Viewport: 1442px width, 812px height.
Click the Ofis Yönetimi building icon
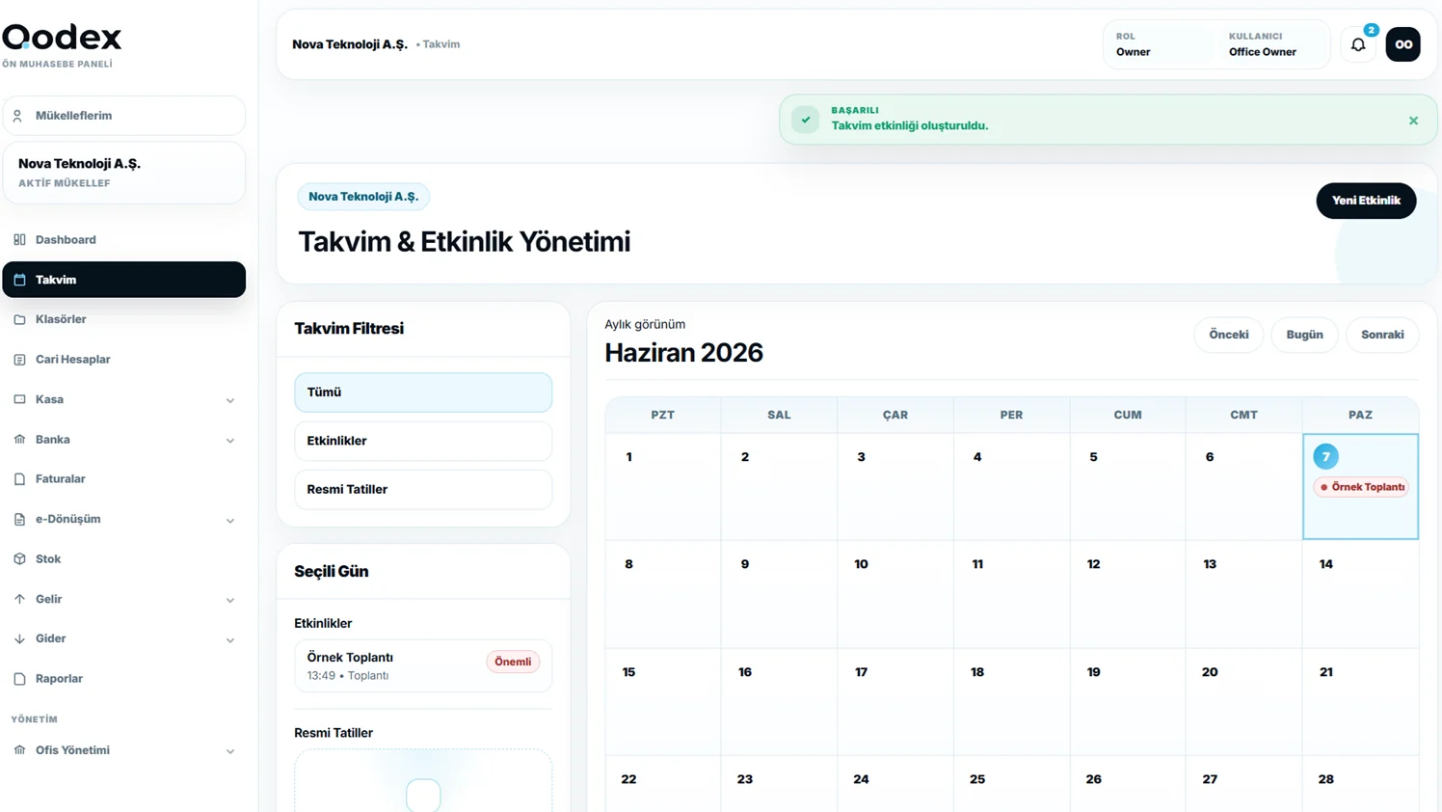coord(19,750)
